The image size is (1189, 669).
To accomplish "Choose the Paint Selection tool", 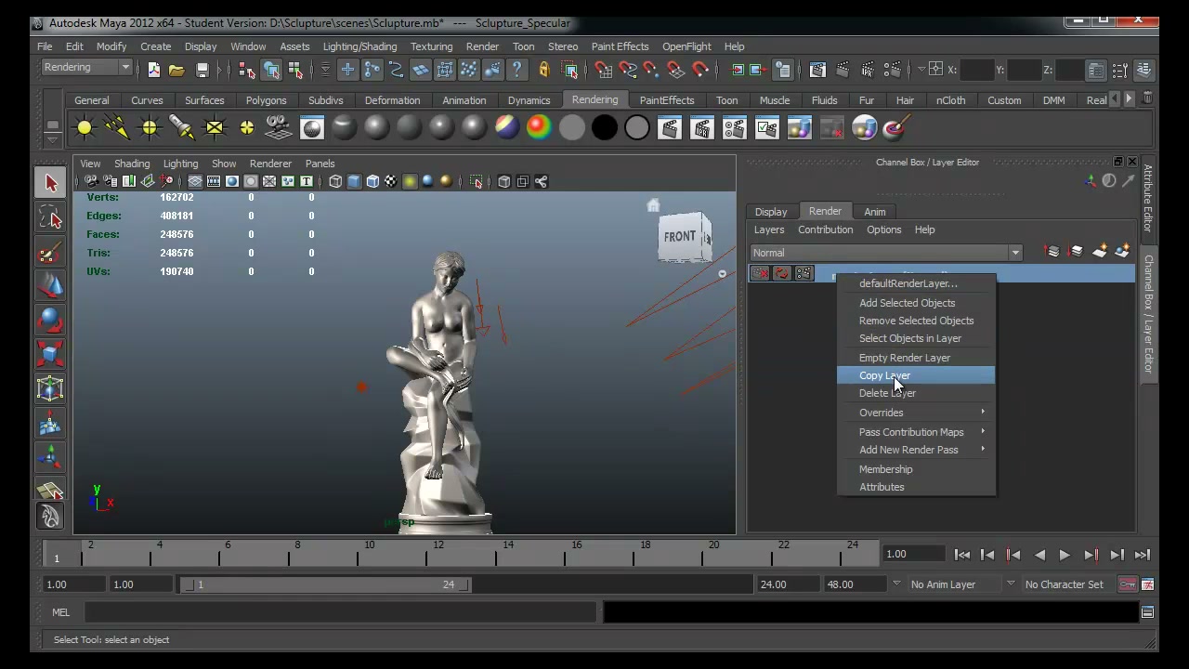I will click(x=51, y=253).
